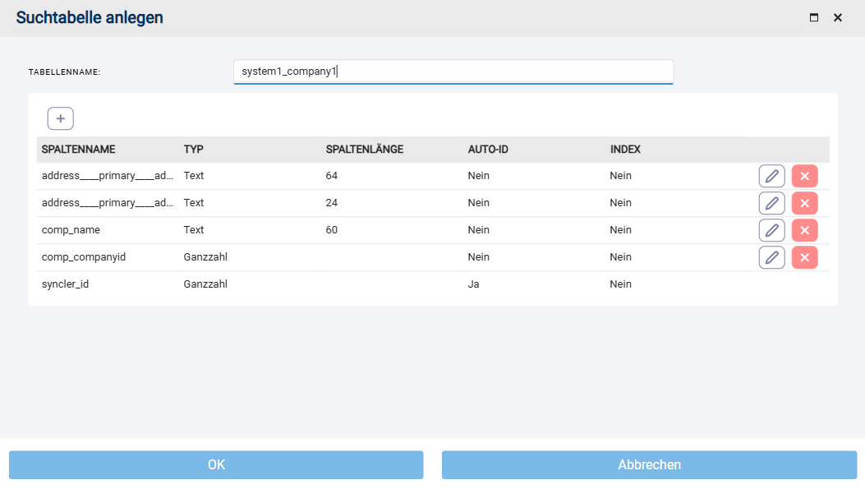
Task: Click the Auto-ID column header
Action: coord(488,150)
